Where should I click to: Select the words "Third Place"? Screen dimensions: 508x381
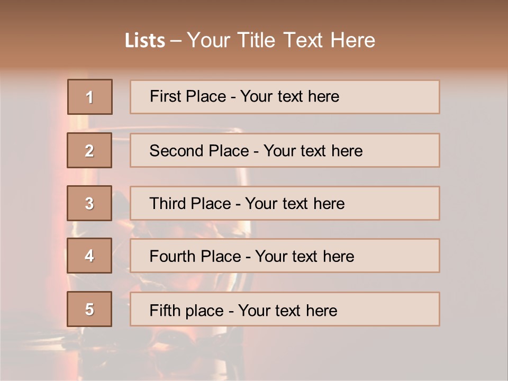[x=190, y=203]
